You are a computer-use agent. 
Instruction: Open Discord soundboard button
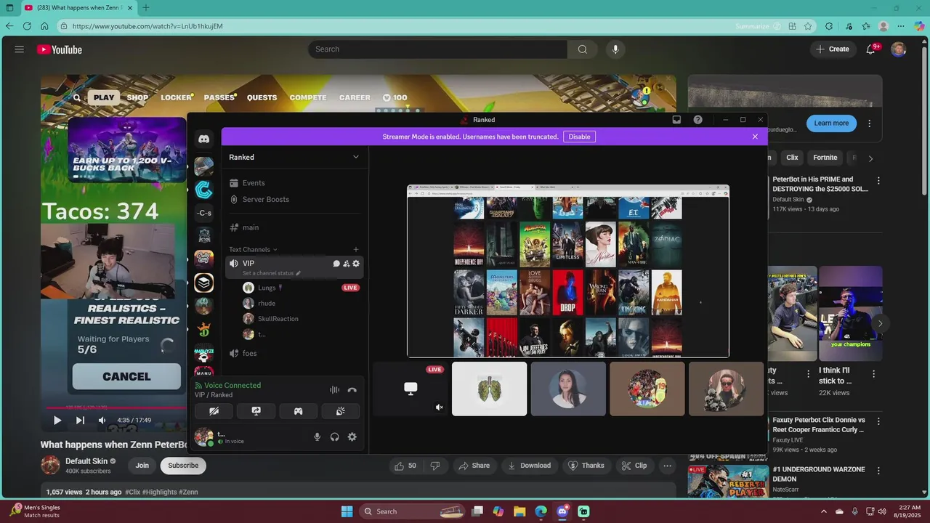point(340,411)
